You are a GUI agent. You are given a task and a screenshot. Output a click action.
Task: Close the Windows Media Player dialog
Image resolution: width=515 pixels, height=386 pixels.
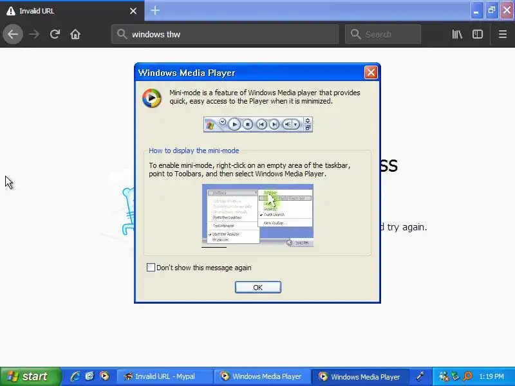tap(371, 73)
